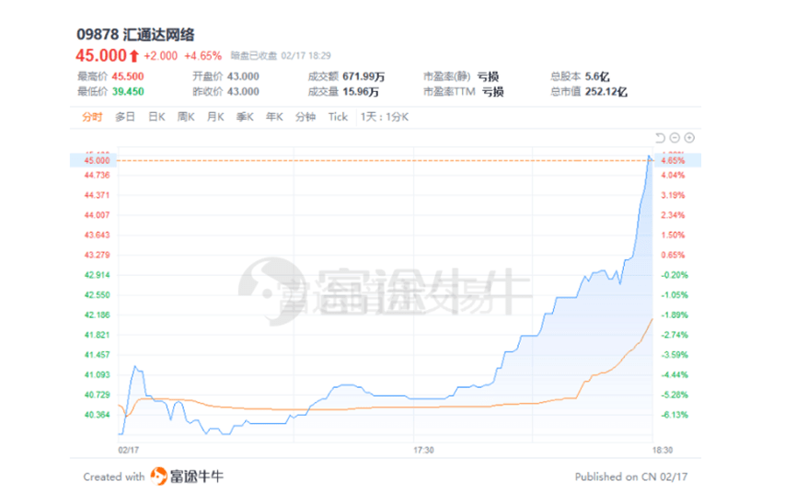
Task: Open the 分钟 minute chart option
Action: pyautogui.click(x=306, y=117)
